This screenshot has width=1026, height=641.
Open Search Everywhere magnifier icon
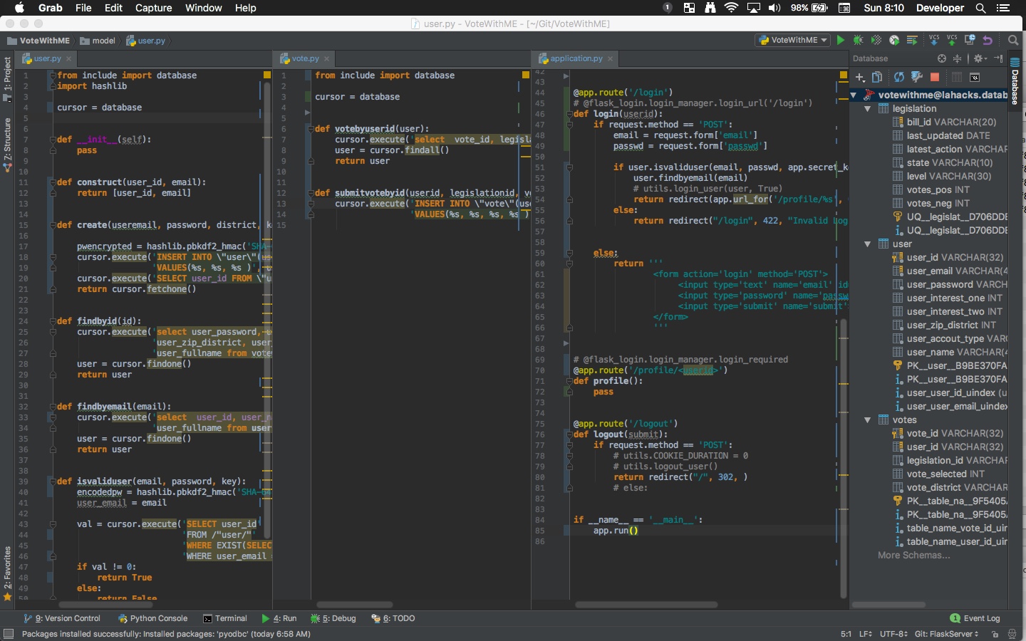click(1013, 41)
